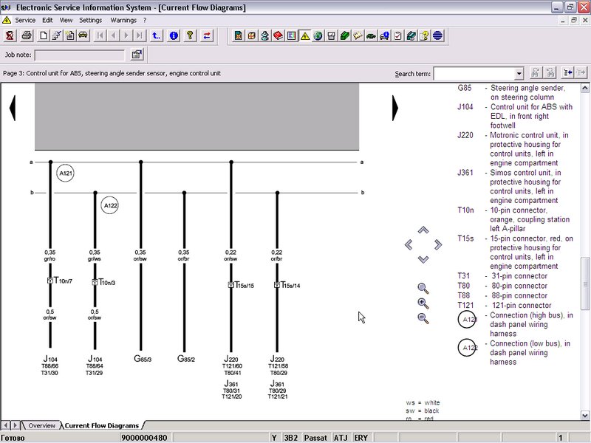591x443 pixels.
Task: Pan diagram left with the left chevron
Action: pyautogui.click(x=409, y=245)
